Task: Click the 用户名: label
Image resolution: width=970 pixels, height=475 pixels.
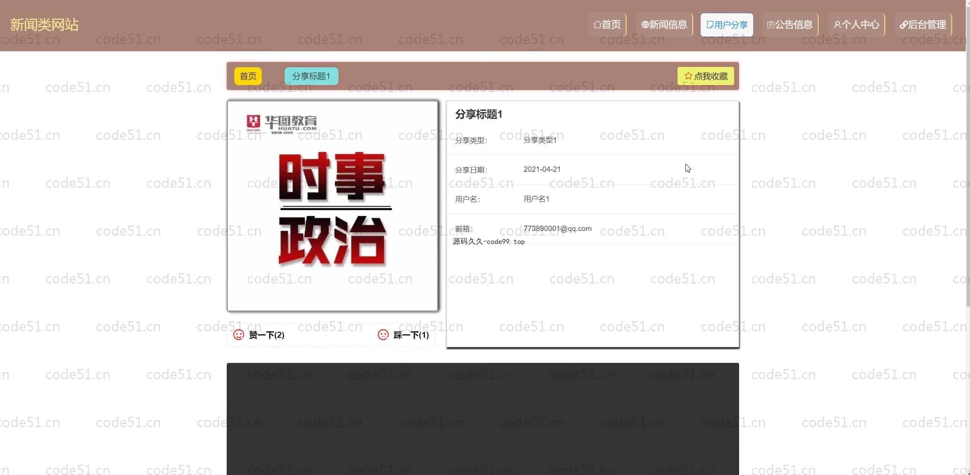Action: click(x=468, y=199)
